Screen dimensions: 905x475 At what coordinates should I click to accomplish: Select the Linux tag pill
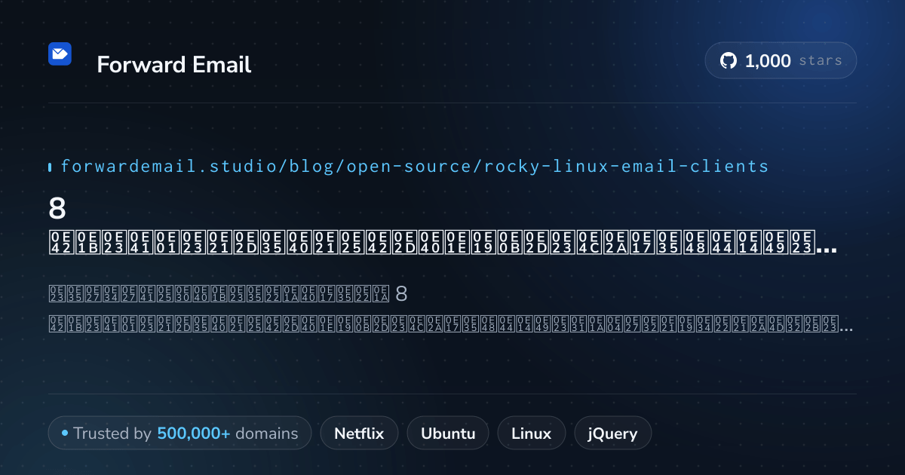coord(531,434)
